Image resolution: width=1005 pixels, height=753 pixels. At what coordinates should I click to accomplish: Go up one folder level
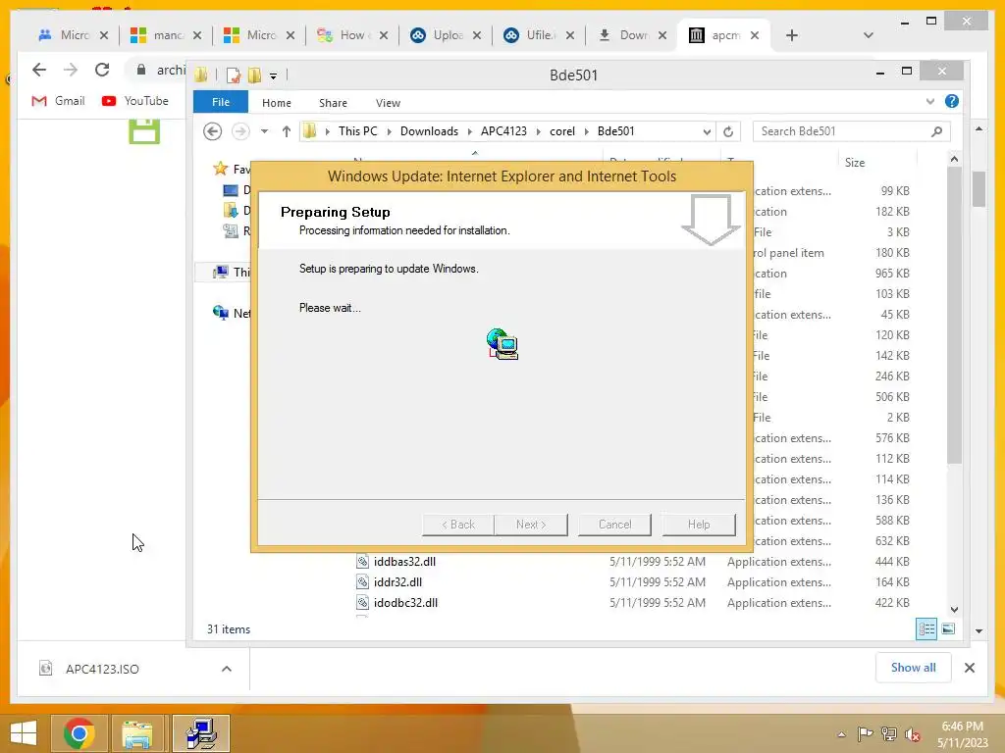point(287,131)
